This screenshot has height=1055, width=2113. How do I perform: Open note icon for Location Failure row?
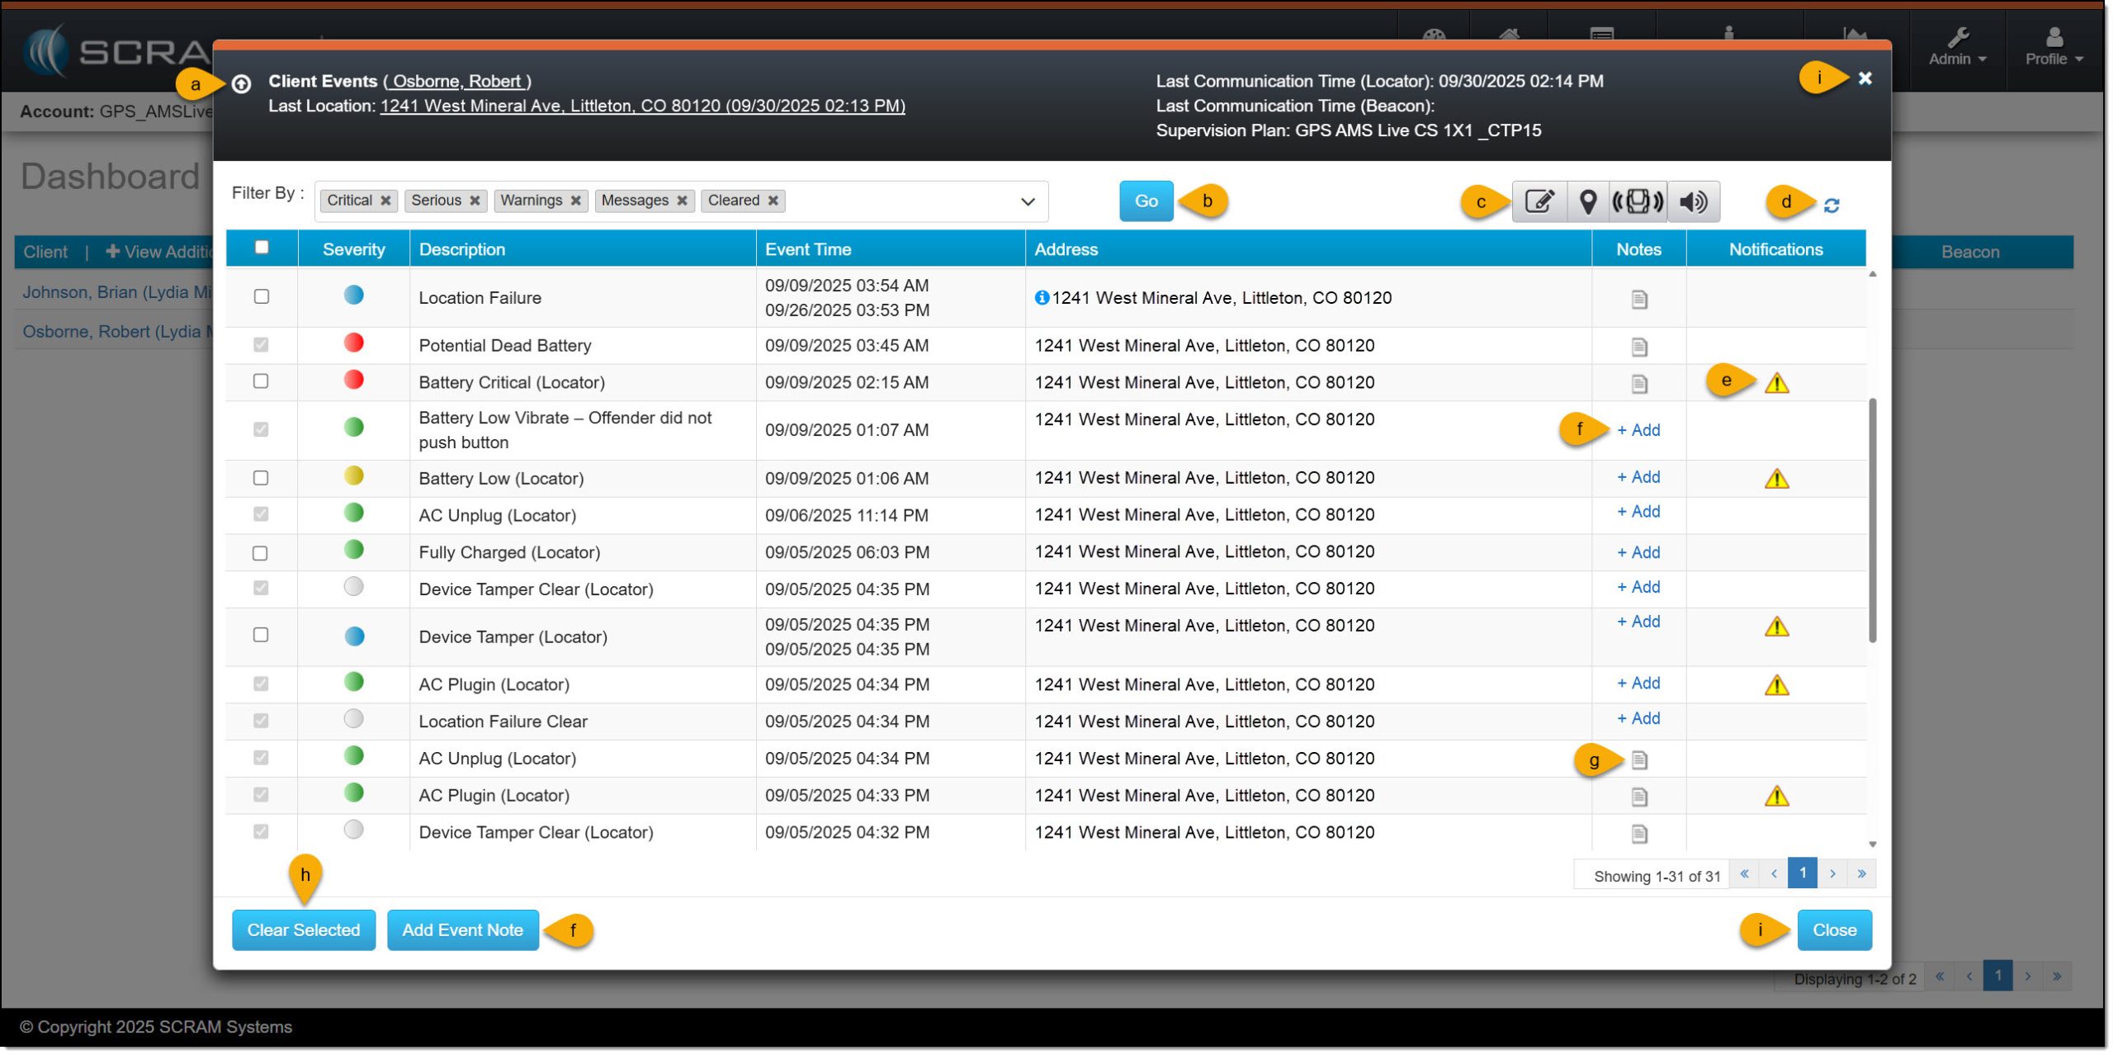(x=1639, y=300)
